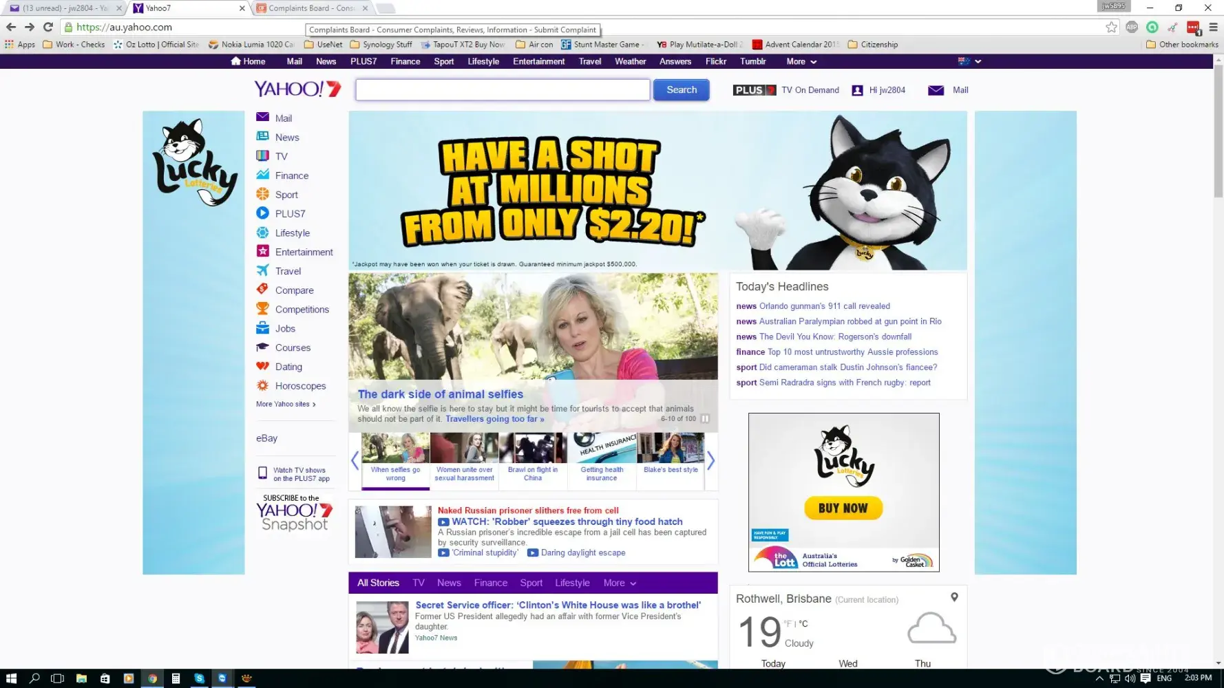
Task: Bookmark this page with the star icon
Action: coord(1111,27)
